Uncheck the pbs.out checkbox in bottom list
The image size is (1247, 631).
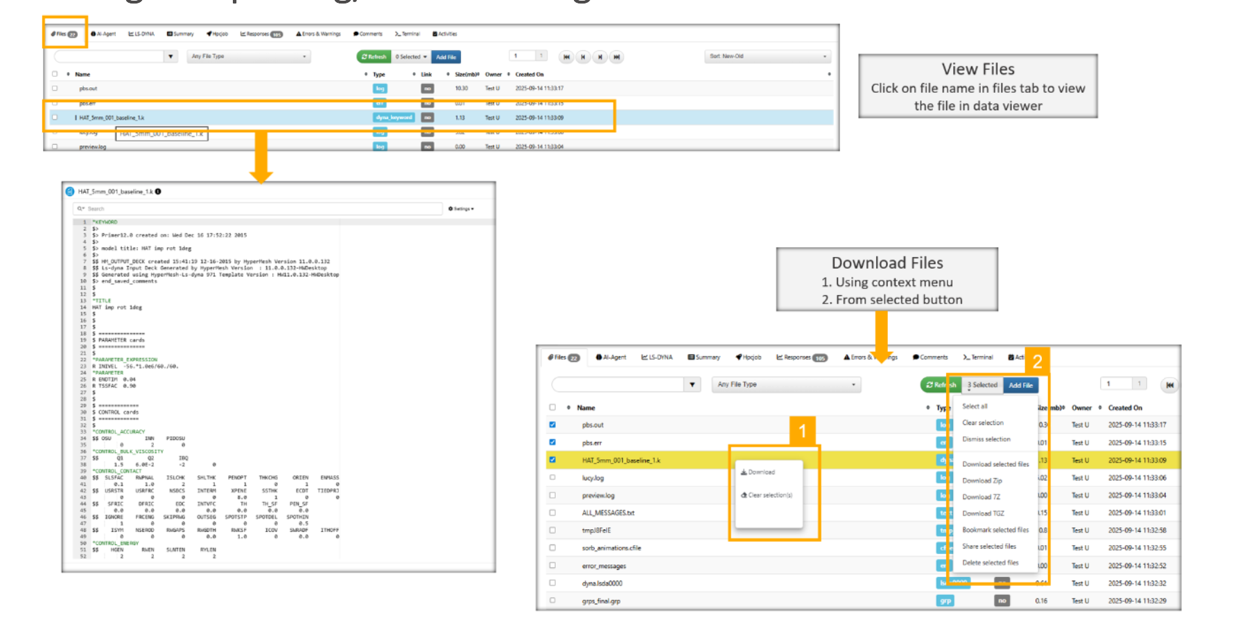point(552,425)
